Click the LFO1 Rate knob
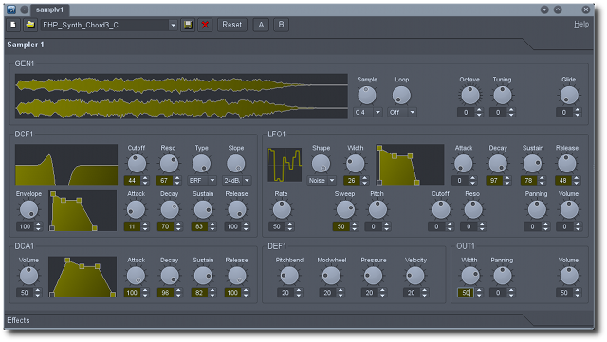This screenshot has width=607, height=342. click(282, 209)
